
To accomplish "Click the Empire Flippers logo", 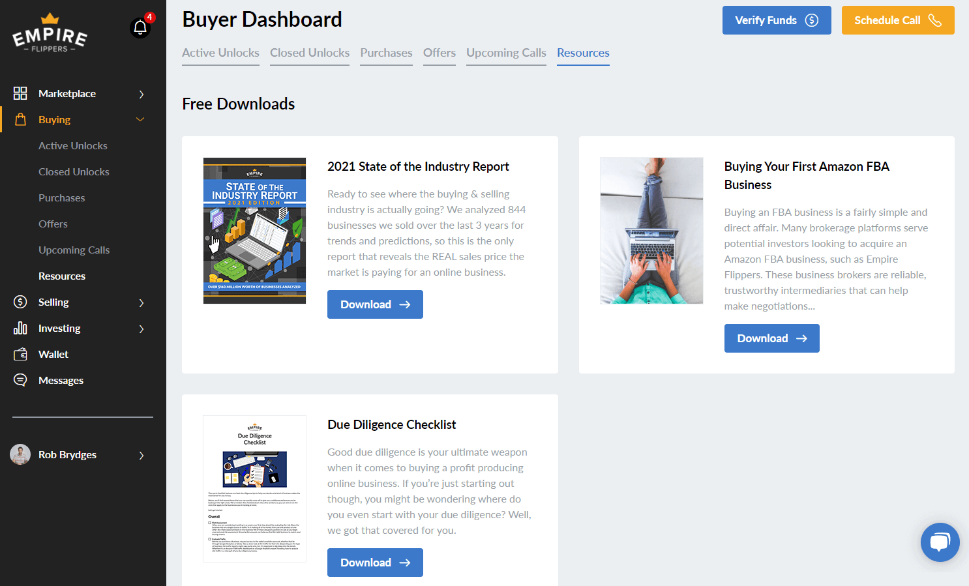I will (x=50, y=33).
